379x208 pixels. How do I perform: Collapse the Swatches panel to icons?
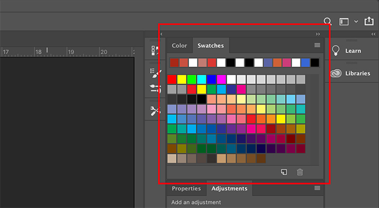point(317,34)
